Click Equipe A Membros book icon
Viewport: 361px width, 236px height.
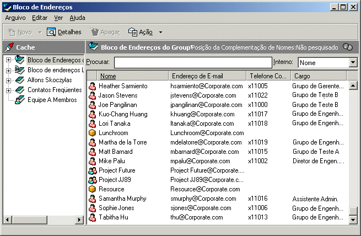click(x=20, y=100)
